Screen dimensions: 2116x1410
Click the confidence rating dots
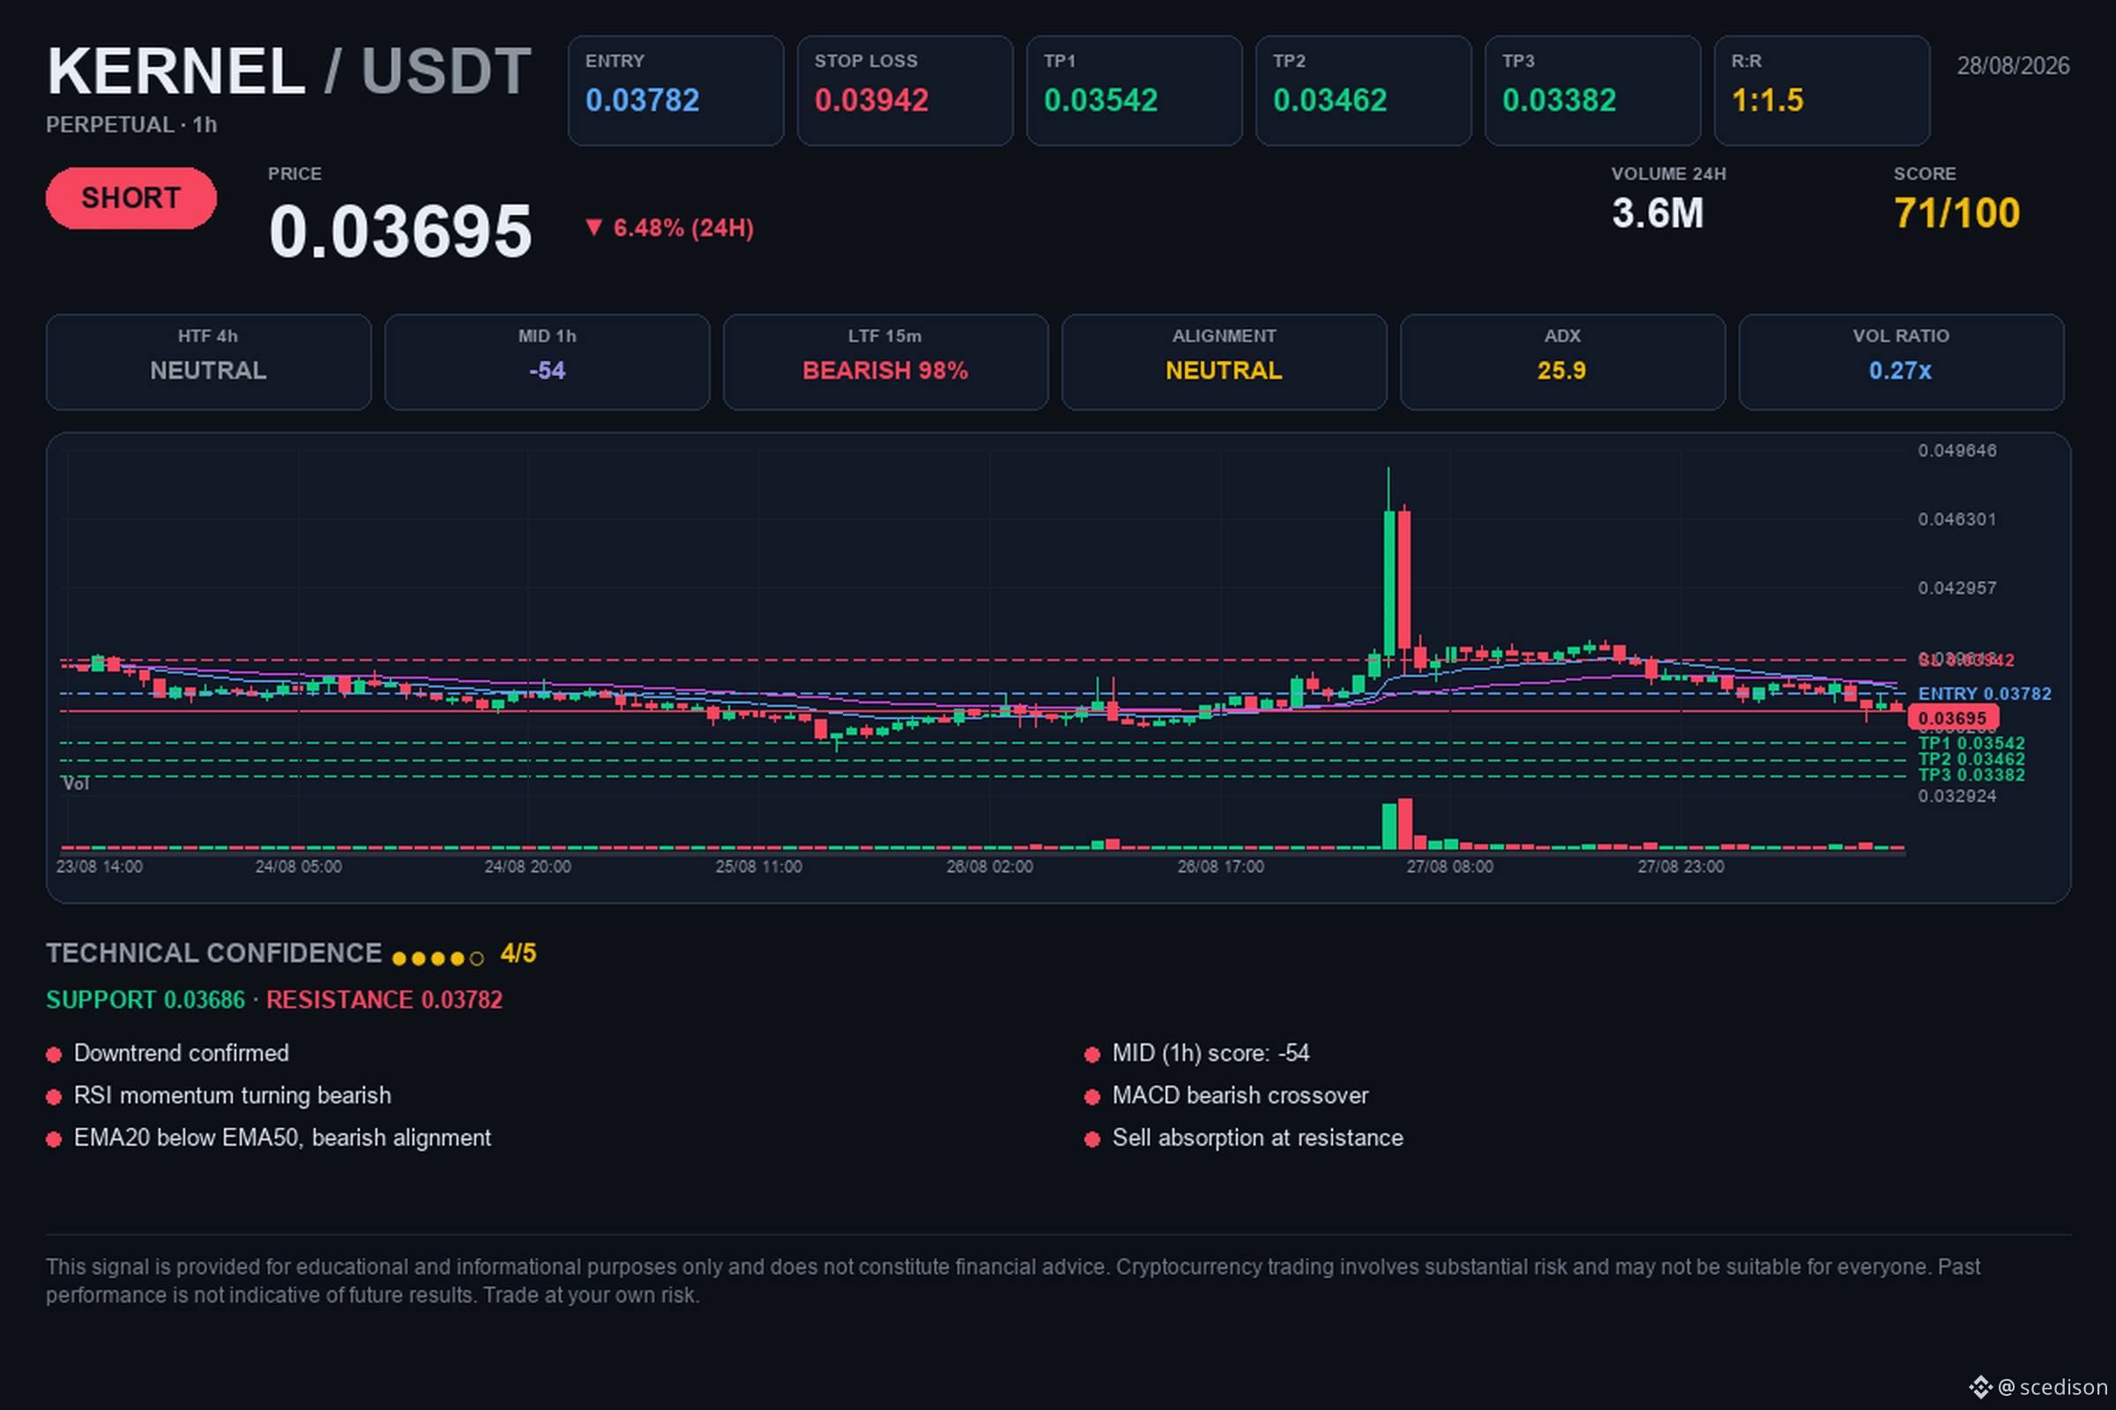pyautogui.click(x=438, y=959)
